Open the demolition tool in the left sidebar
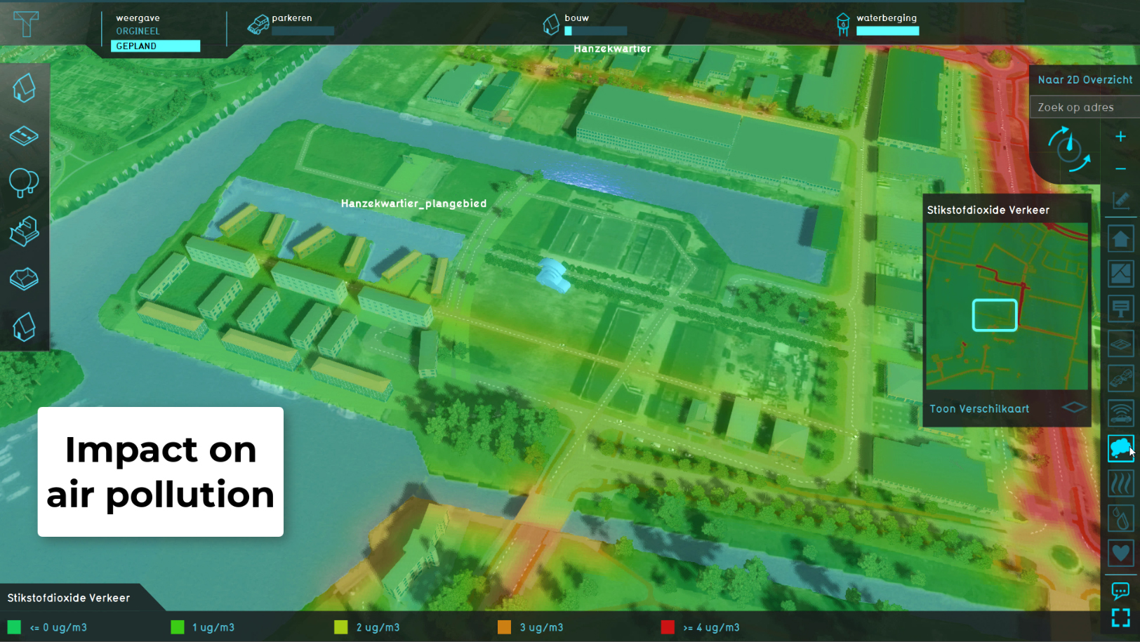The image size is (1140, 642). coord(24,231)
